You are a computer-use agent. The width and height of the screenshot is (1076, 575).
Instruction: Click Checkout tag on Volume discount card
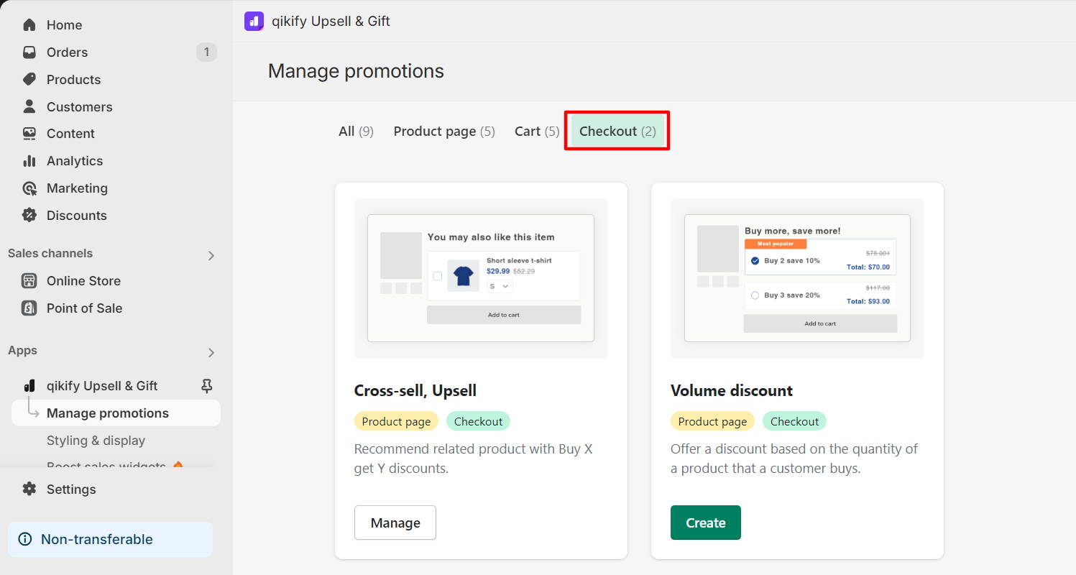794,421
